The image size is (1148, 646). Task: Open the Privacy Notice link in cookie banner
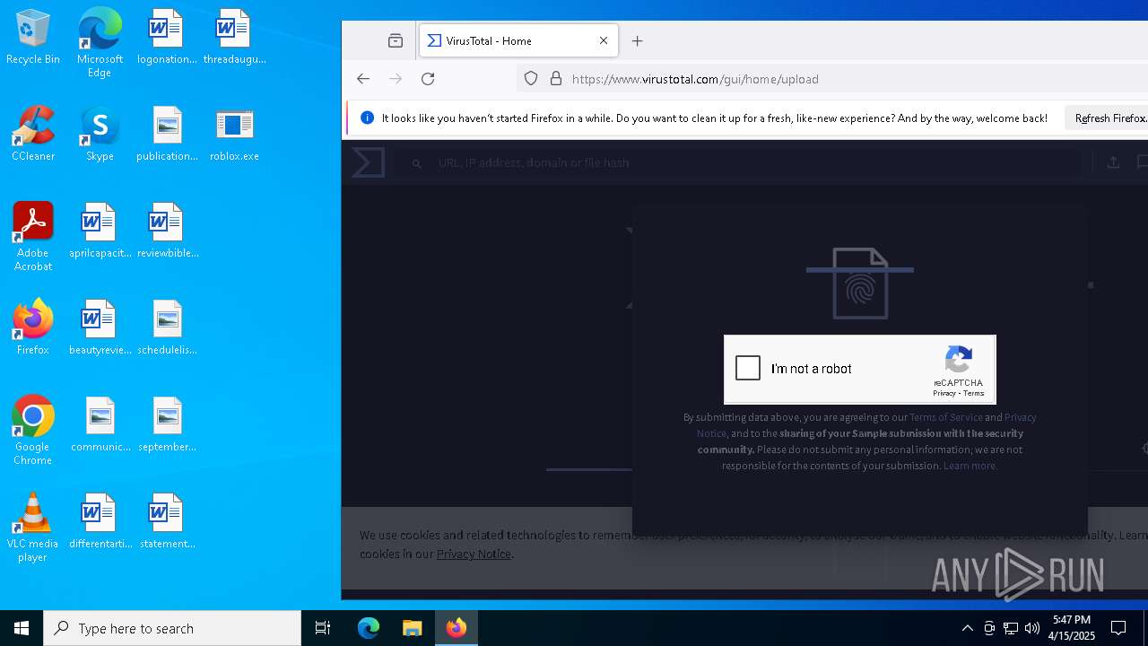pyautogui.click(x=474, y=554)
